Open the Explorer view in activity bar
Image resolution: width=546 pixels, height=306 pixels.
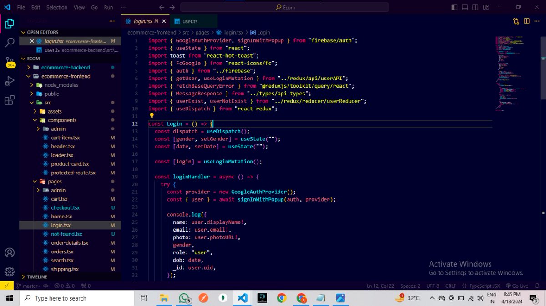[10, 24]
